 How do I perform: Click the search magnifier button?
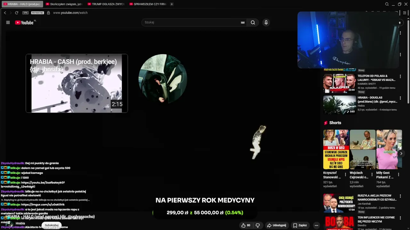click(x=253, y=22)
